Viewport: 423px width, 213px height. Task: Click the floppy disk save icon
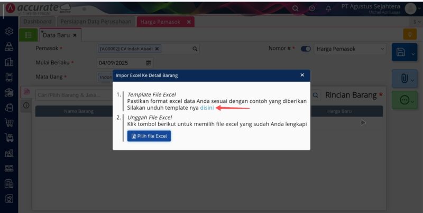pos(401,52)
